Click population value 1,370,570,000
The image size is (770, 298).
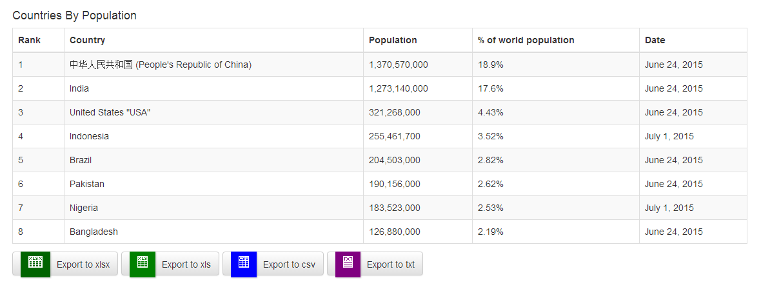(399, 65)
